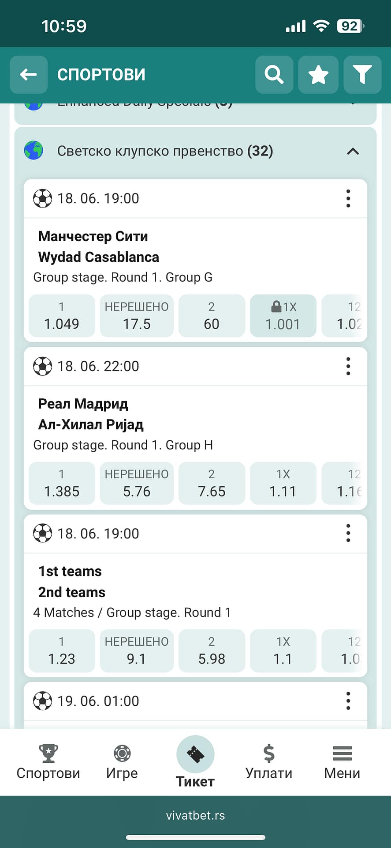Open the Мени hamburger menu
The height and width of the screenshot is (848, 391).
pos(342,762)
